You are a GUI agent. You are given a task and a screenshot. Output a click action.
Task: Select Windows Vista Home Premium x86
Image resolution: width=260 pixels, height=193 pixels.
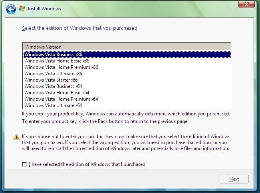click(127, 67)
